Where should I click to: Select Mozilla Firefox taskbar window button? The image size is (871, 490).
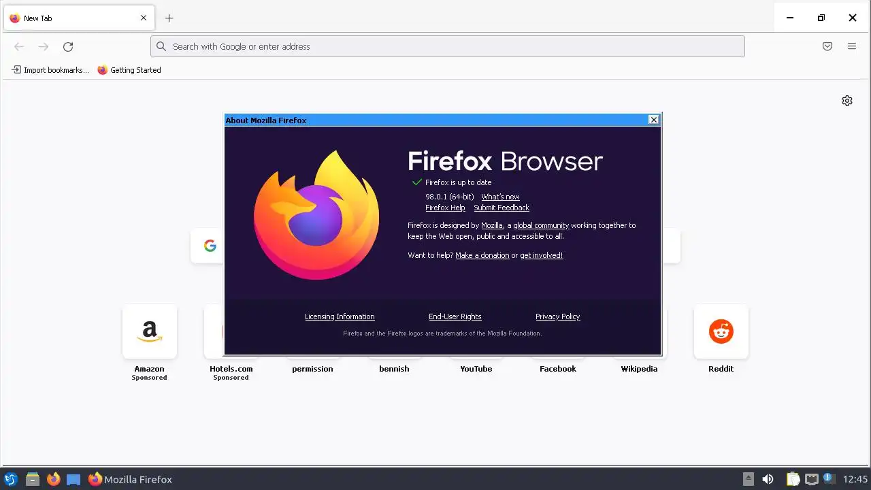130,479
